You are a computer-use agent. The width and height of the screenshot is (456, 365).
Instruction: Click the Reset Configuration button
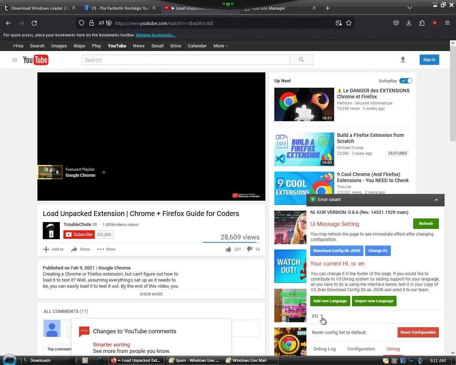pos(418,333)
